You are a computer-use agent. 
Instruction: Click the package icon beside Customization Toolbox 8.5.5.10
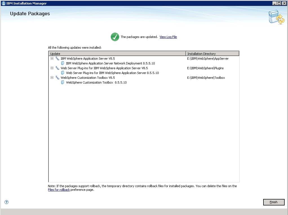[x=63, y=82]
